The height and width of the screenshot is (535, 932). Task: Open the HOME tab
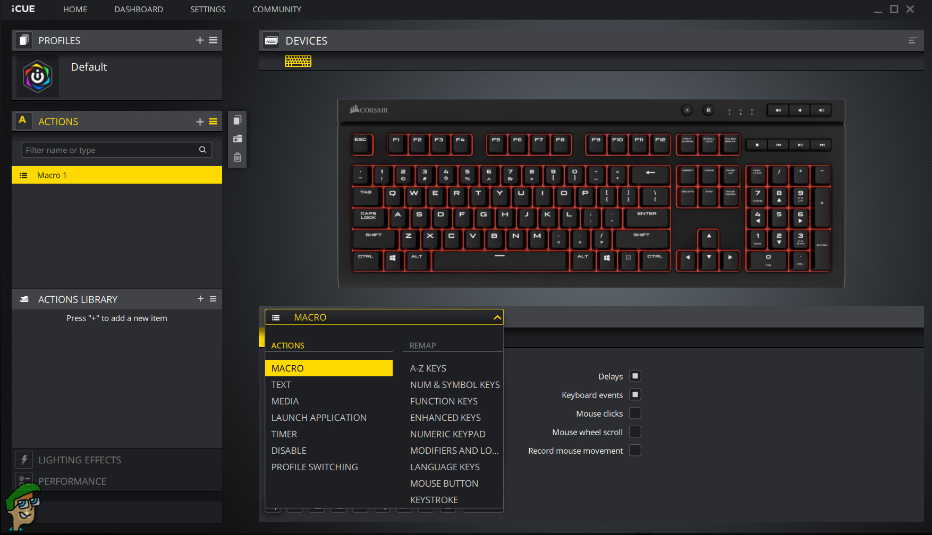pyautogui.click(x=75, y=9)
